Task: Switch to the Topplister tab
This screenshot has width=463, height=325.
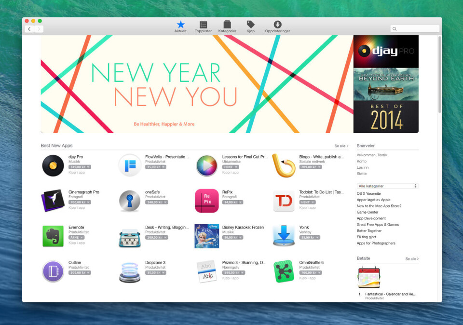Action: click(203, 27)
